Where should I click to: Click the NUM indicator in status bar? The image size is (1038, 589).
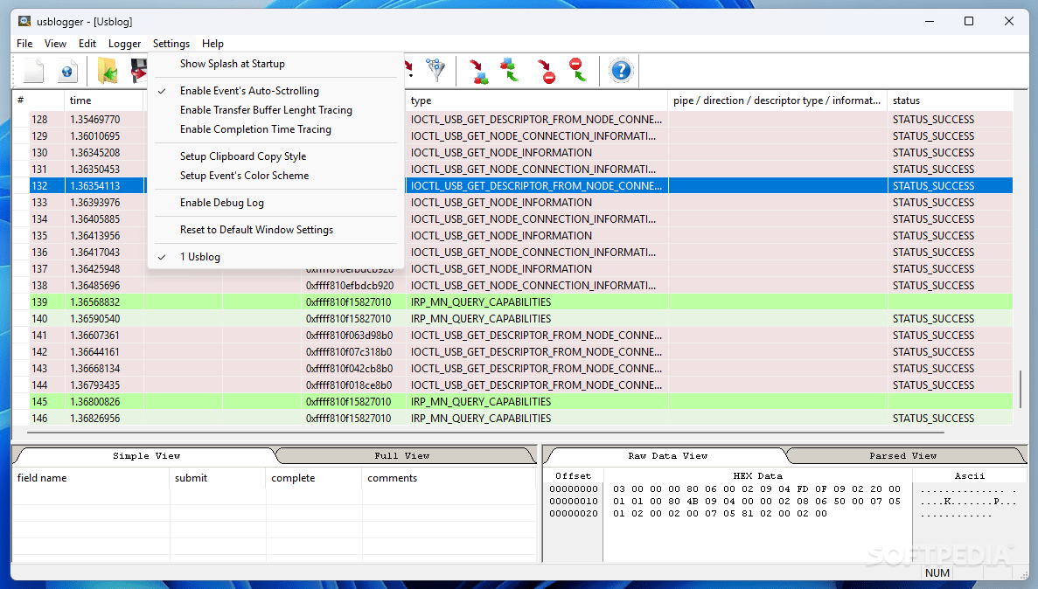point(937,573)
